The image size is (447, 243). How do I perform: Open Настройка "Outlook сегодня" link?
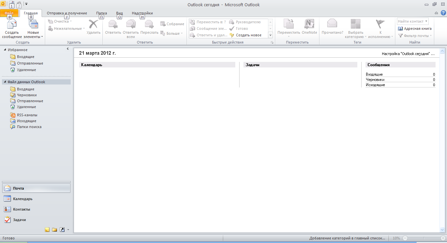tap(408, 53)
